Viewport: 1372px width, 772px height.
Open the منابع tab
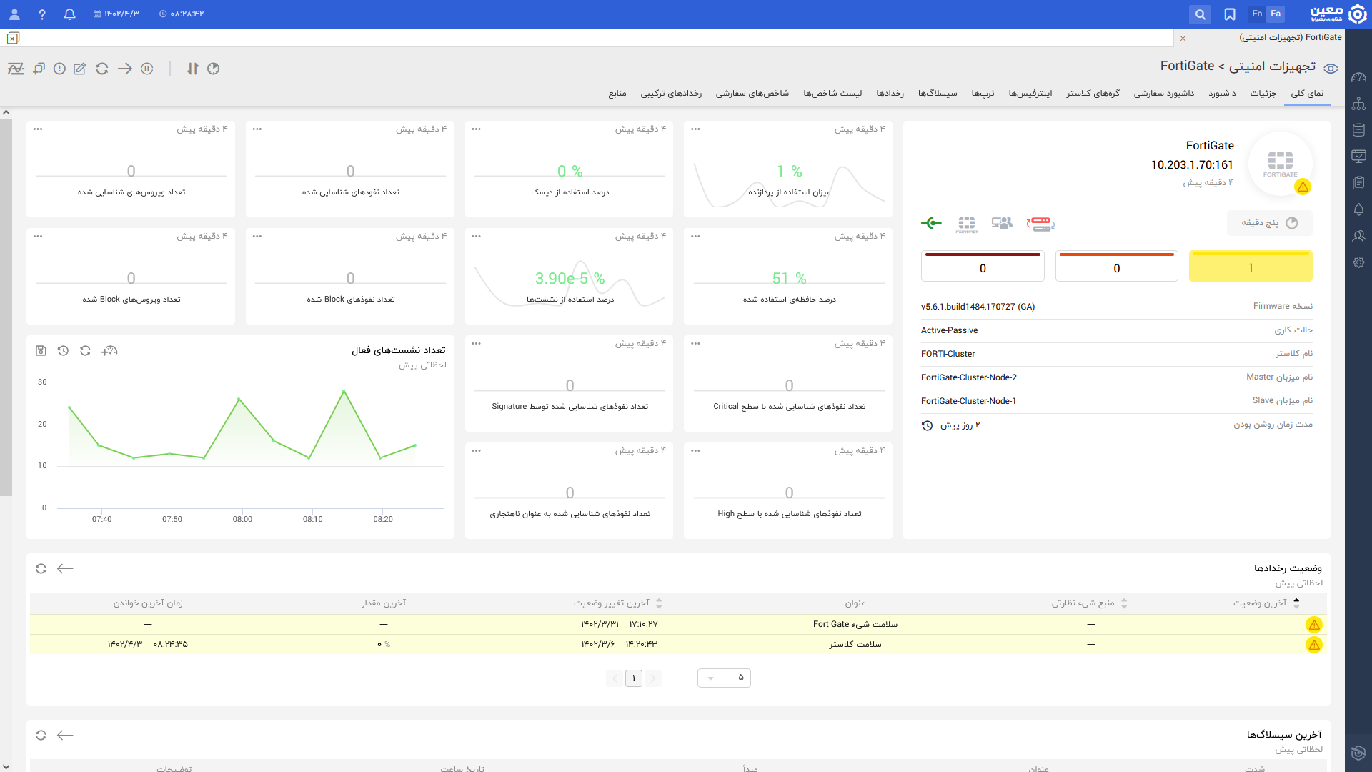click(x=617, y=94)
